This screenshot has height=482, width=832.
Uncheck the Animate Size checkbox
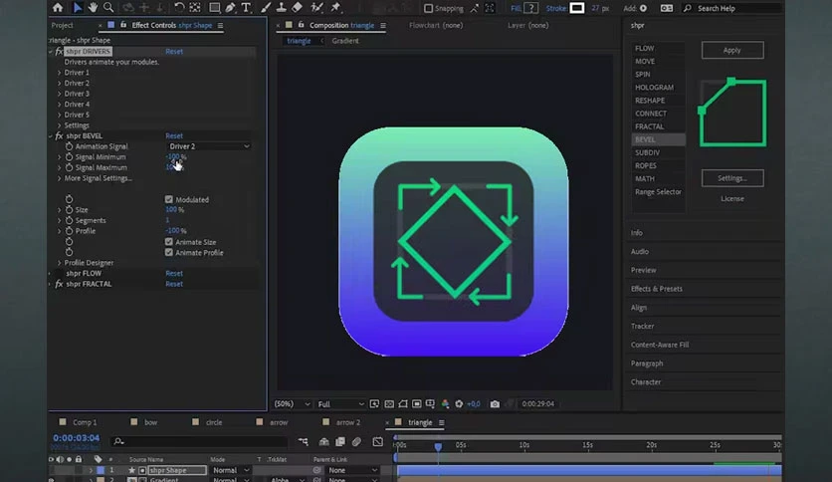[169, 242]
